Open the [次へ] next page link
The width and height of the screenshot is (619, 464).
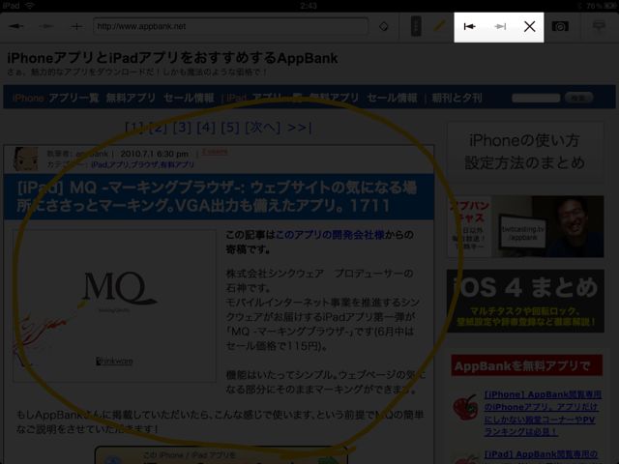point(262,128)
